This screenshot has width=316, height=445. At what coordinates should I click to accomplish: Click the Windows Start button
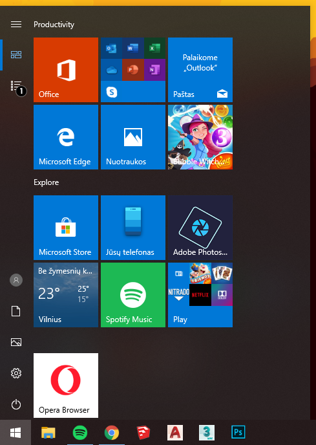[16, 433]
